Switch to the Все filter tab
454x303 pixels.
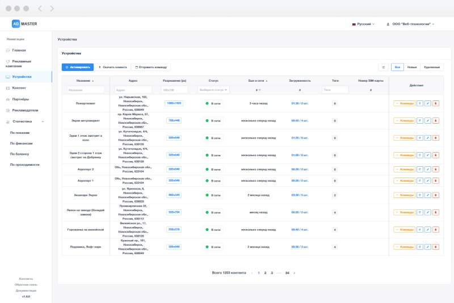coord(397,67)
